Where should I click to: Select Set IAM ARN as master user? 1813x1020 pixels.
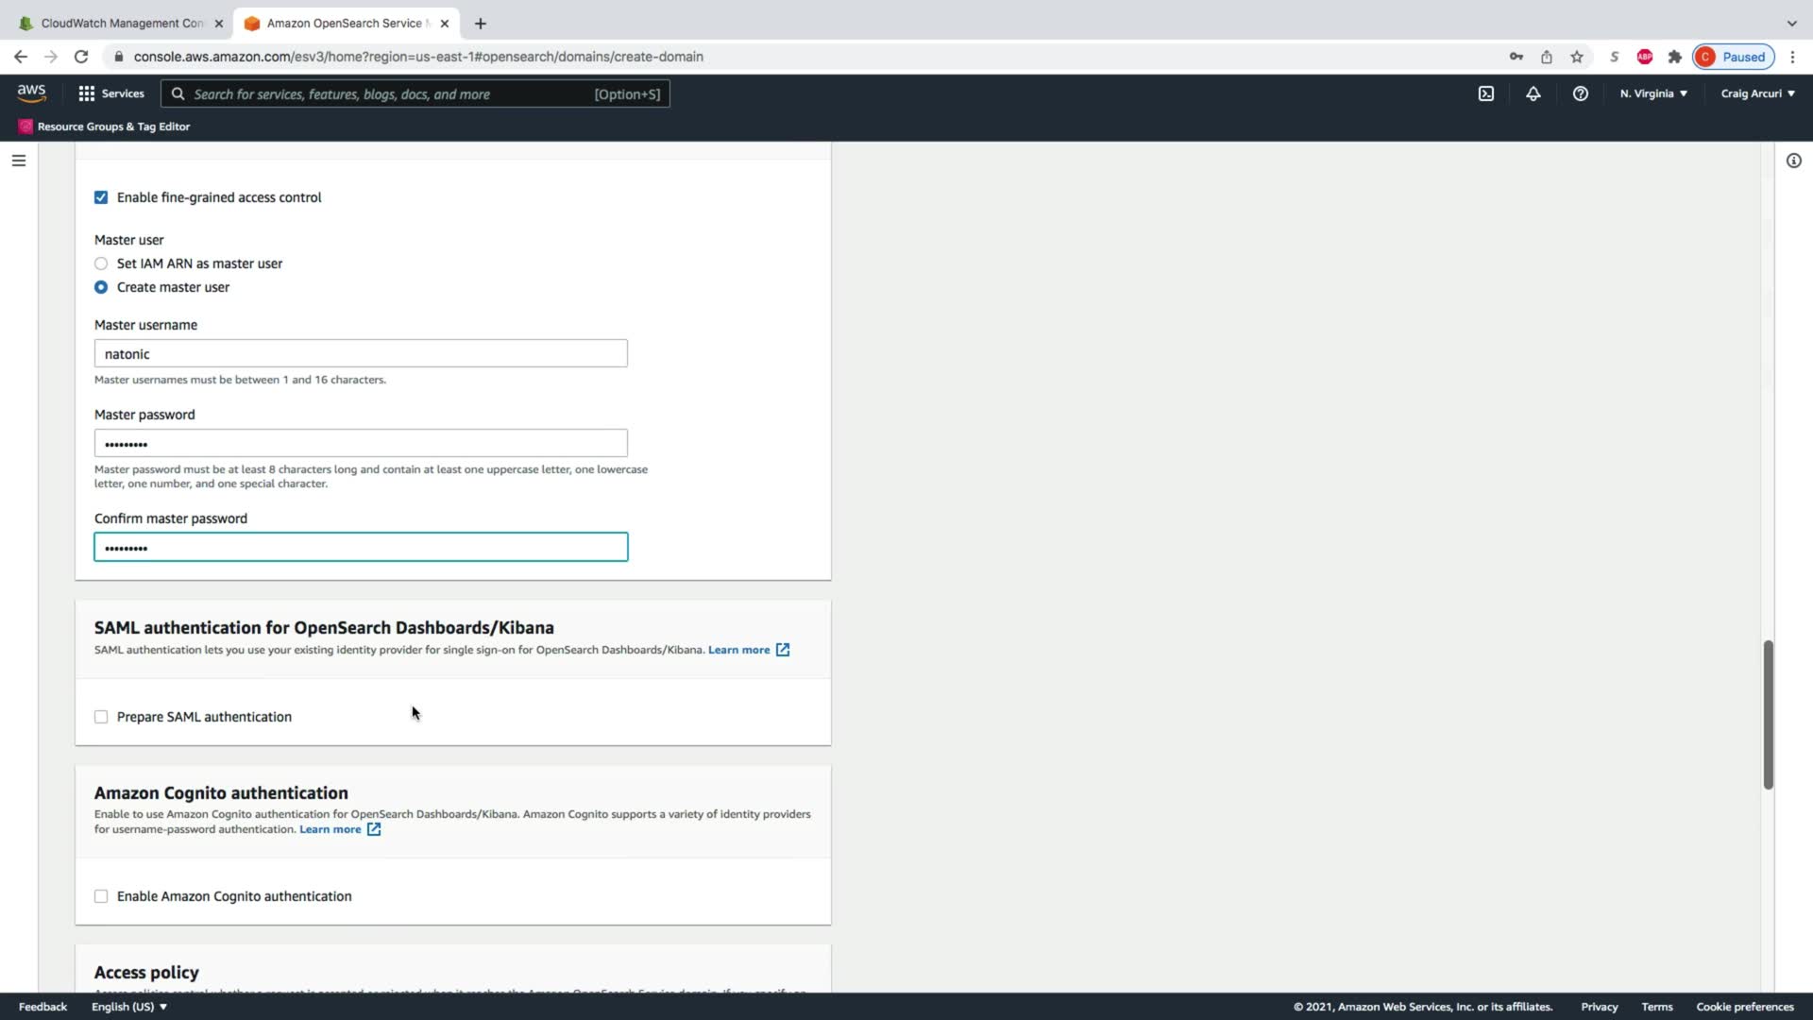[101, 263]
